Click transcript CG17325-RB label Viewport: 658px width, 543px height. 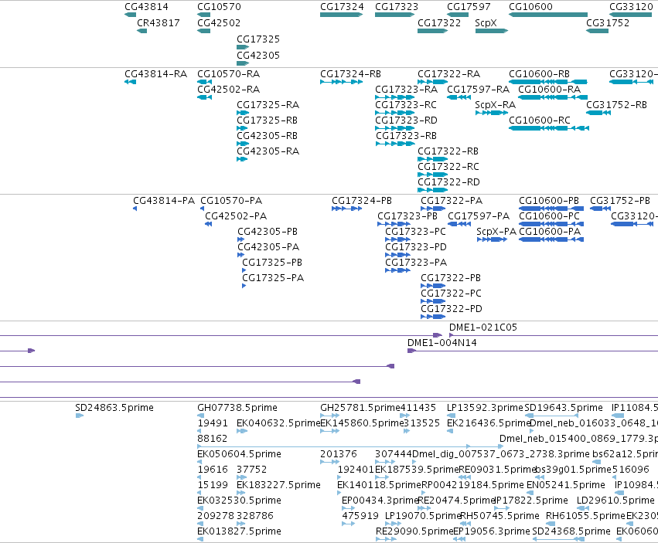[x=268, y=120]
